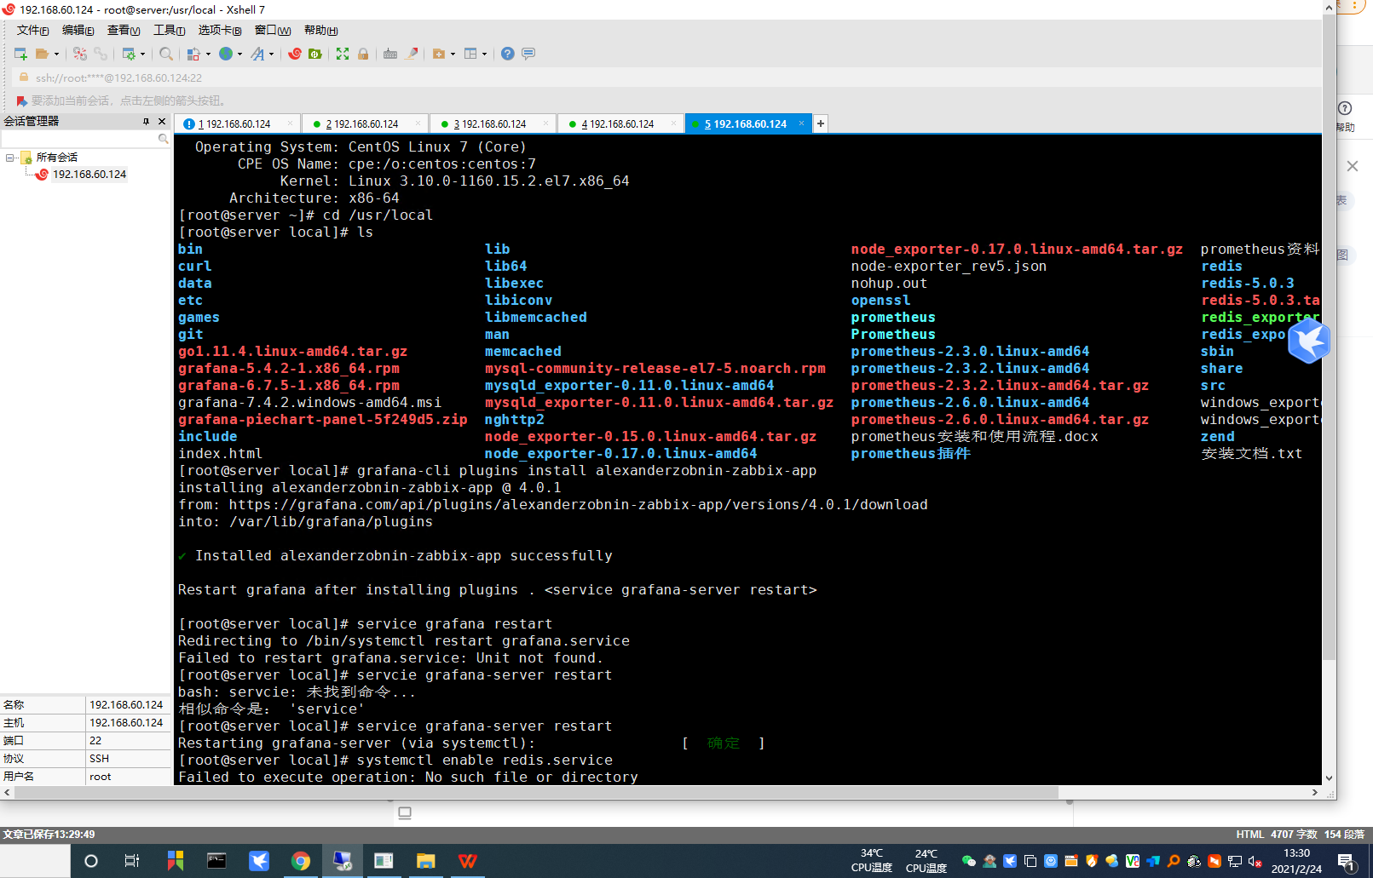
Task: Click the globe encoding toolbar icon
Action: point(226,54)
